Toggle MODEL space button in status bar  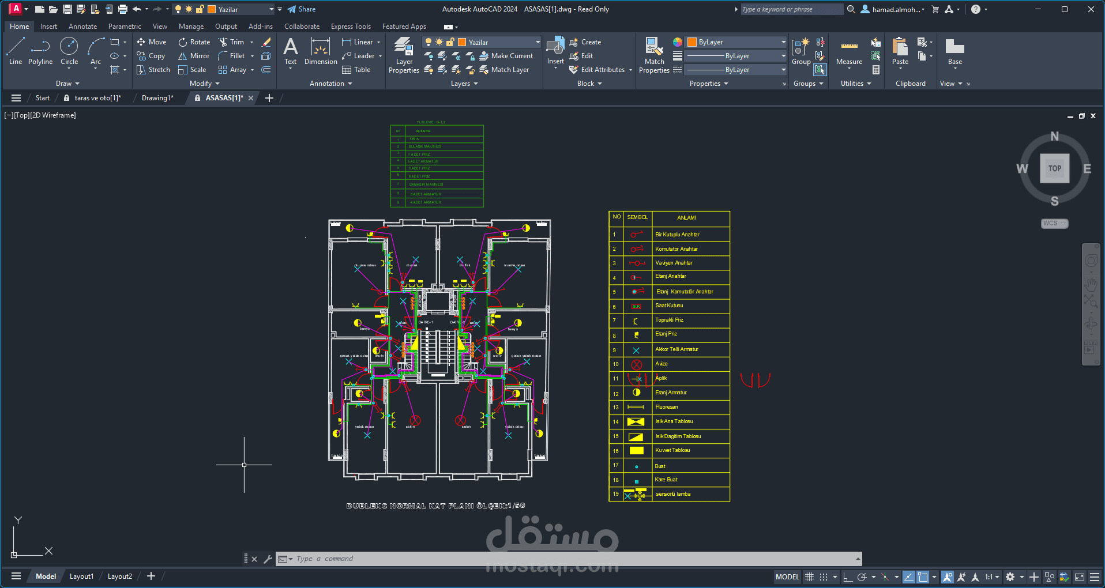coord(787,576)
